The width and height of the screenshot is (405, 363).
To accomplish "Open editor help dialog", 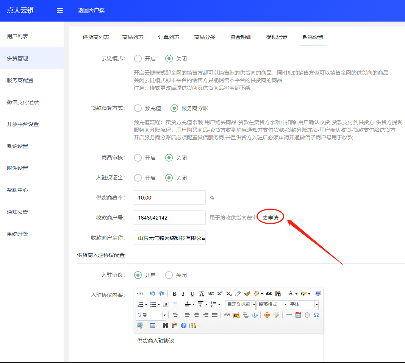I will click(x=184, y=326).
